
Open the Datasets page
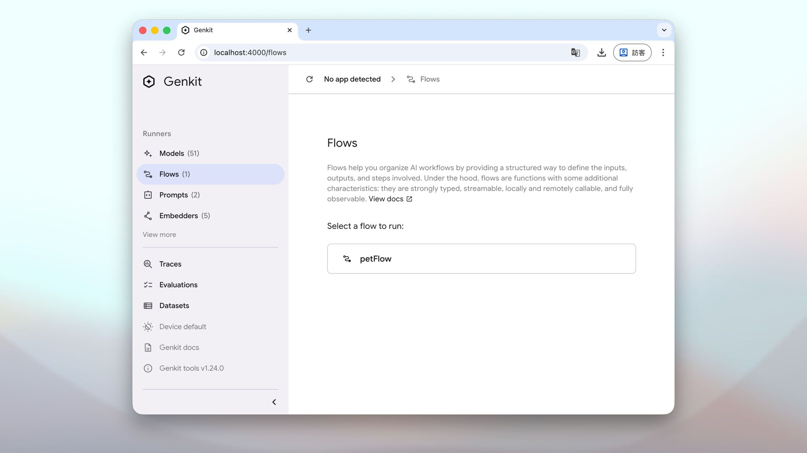(174, 306)
